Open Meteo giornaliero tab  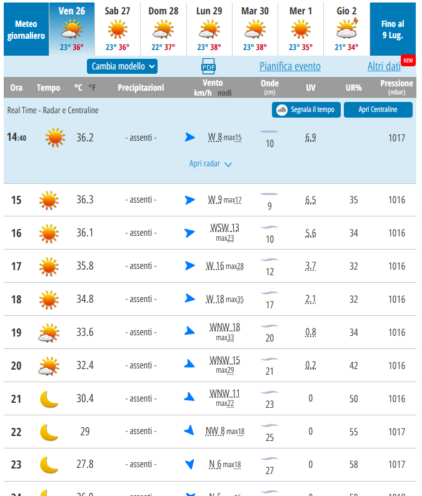coord(26,29)
